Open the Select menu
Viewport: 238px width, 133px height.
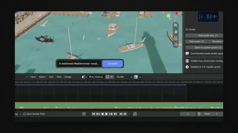point(42,77)
